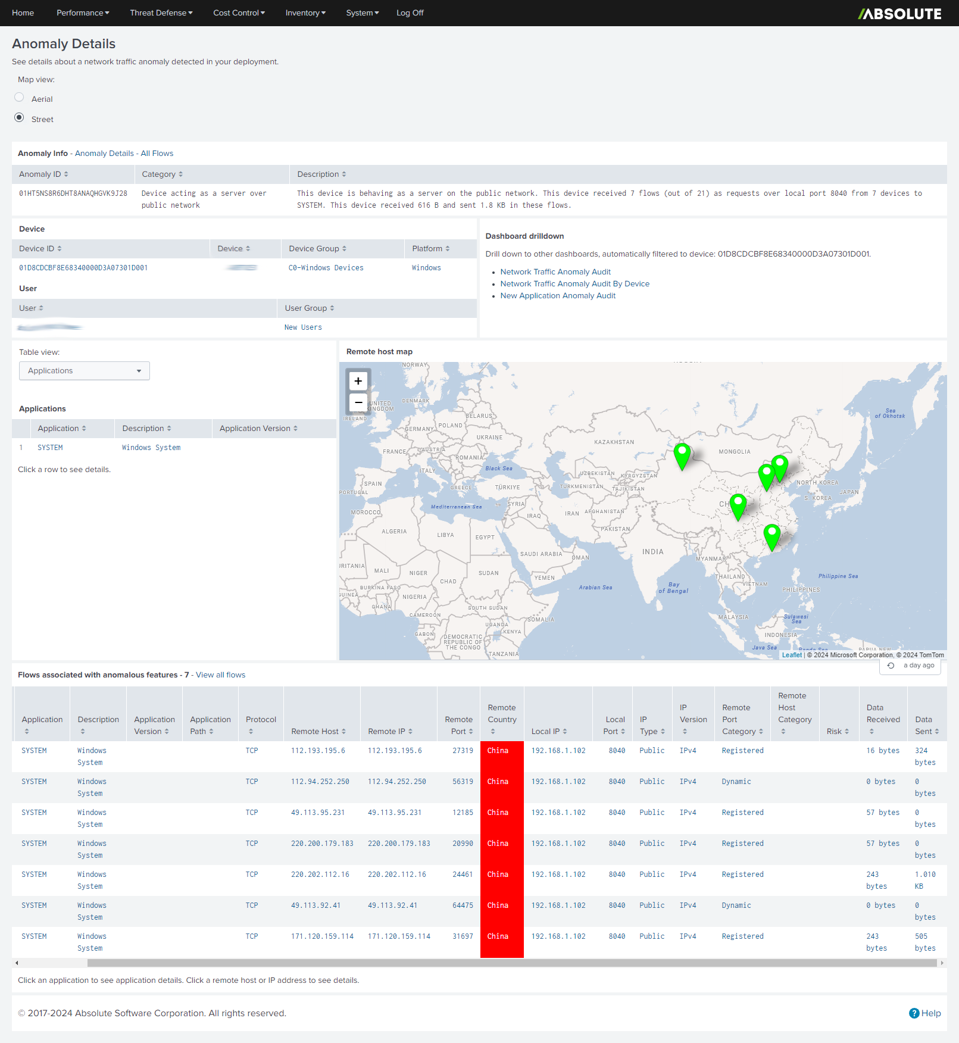959x1043 pixels.
Task: Expand the Inventory menu
Action: (305, 13)
